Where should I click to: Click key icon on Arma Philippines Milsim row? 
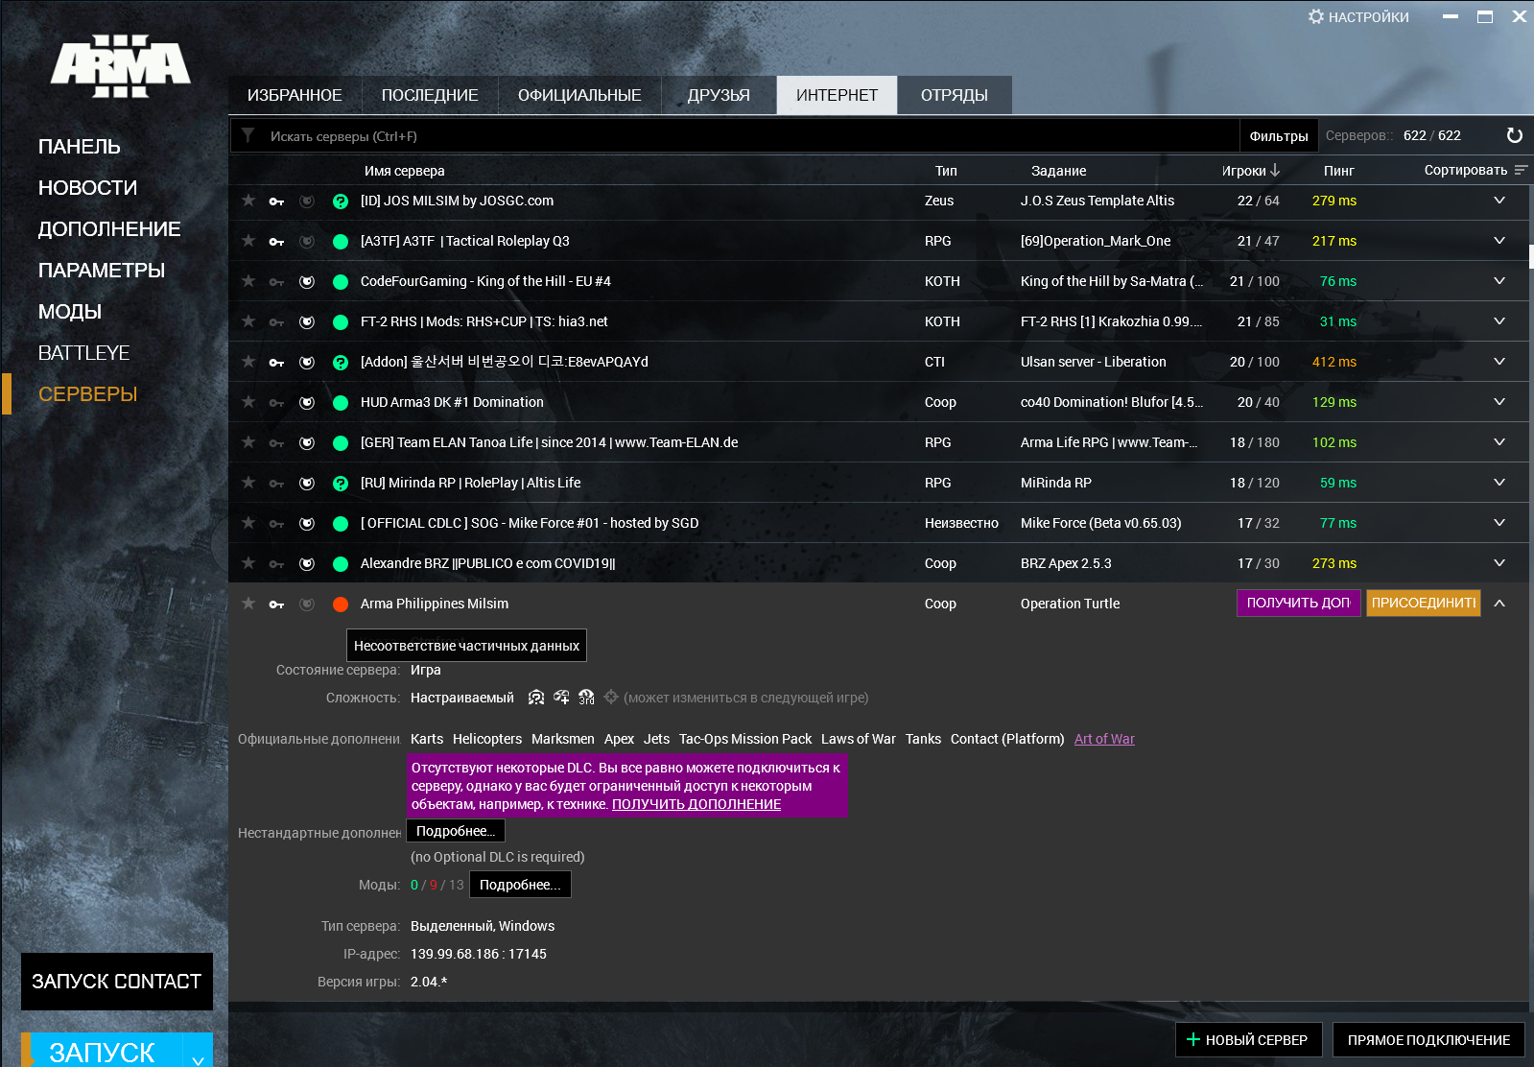pyautogui.click(x=276, y=605)
